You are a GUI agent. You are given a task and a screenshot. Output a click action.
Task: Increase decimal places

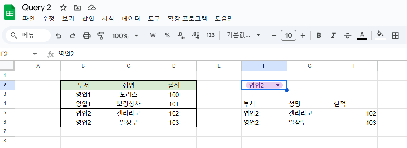195,35
